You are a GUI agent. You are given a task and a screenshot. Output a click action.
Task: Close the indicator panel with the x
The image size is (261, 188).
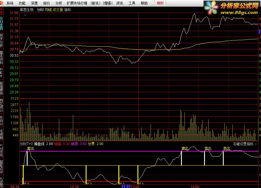tap(256, 144)
